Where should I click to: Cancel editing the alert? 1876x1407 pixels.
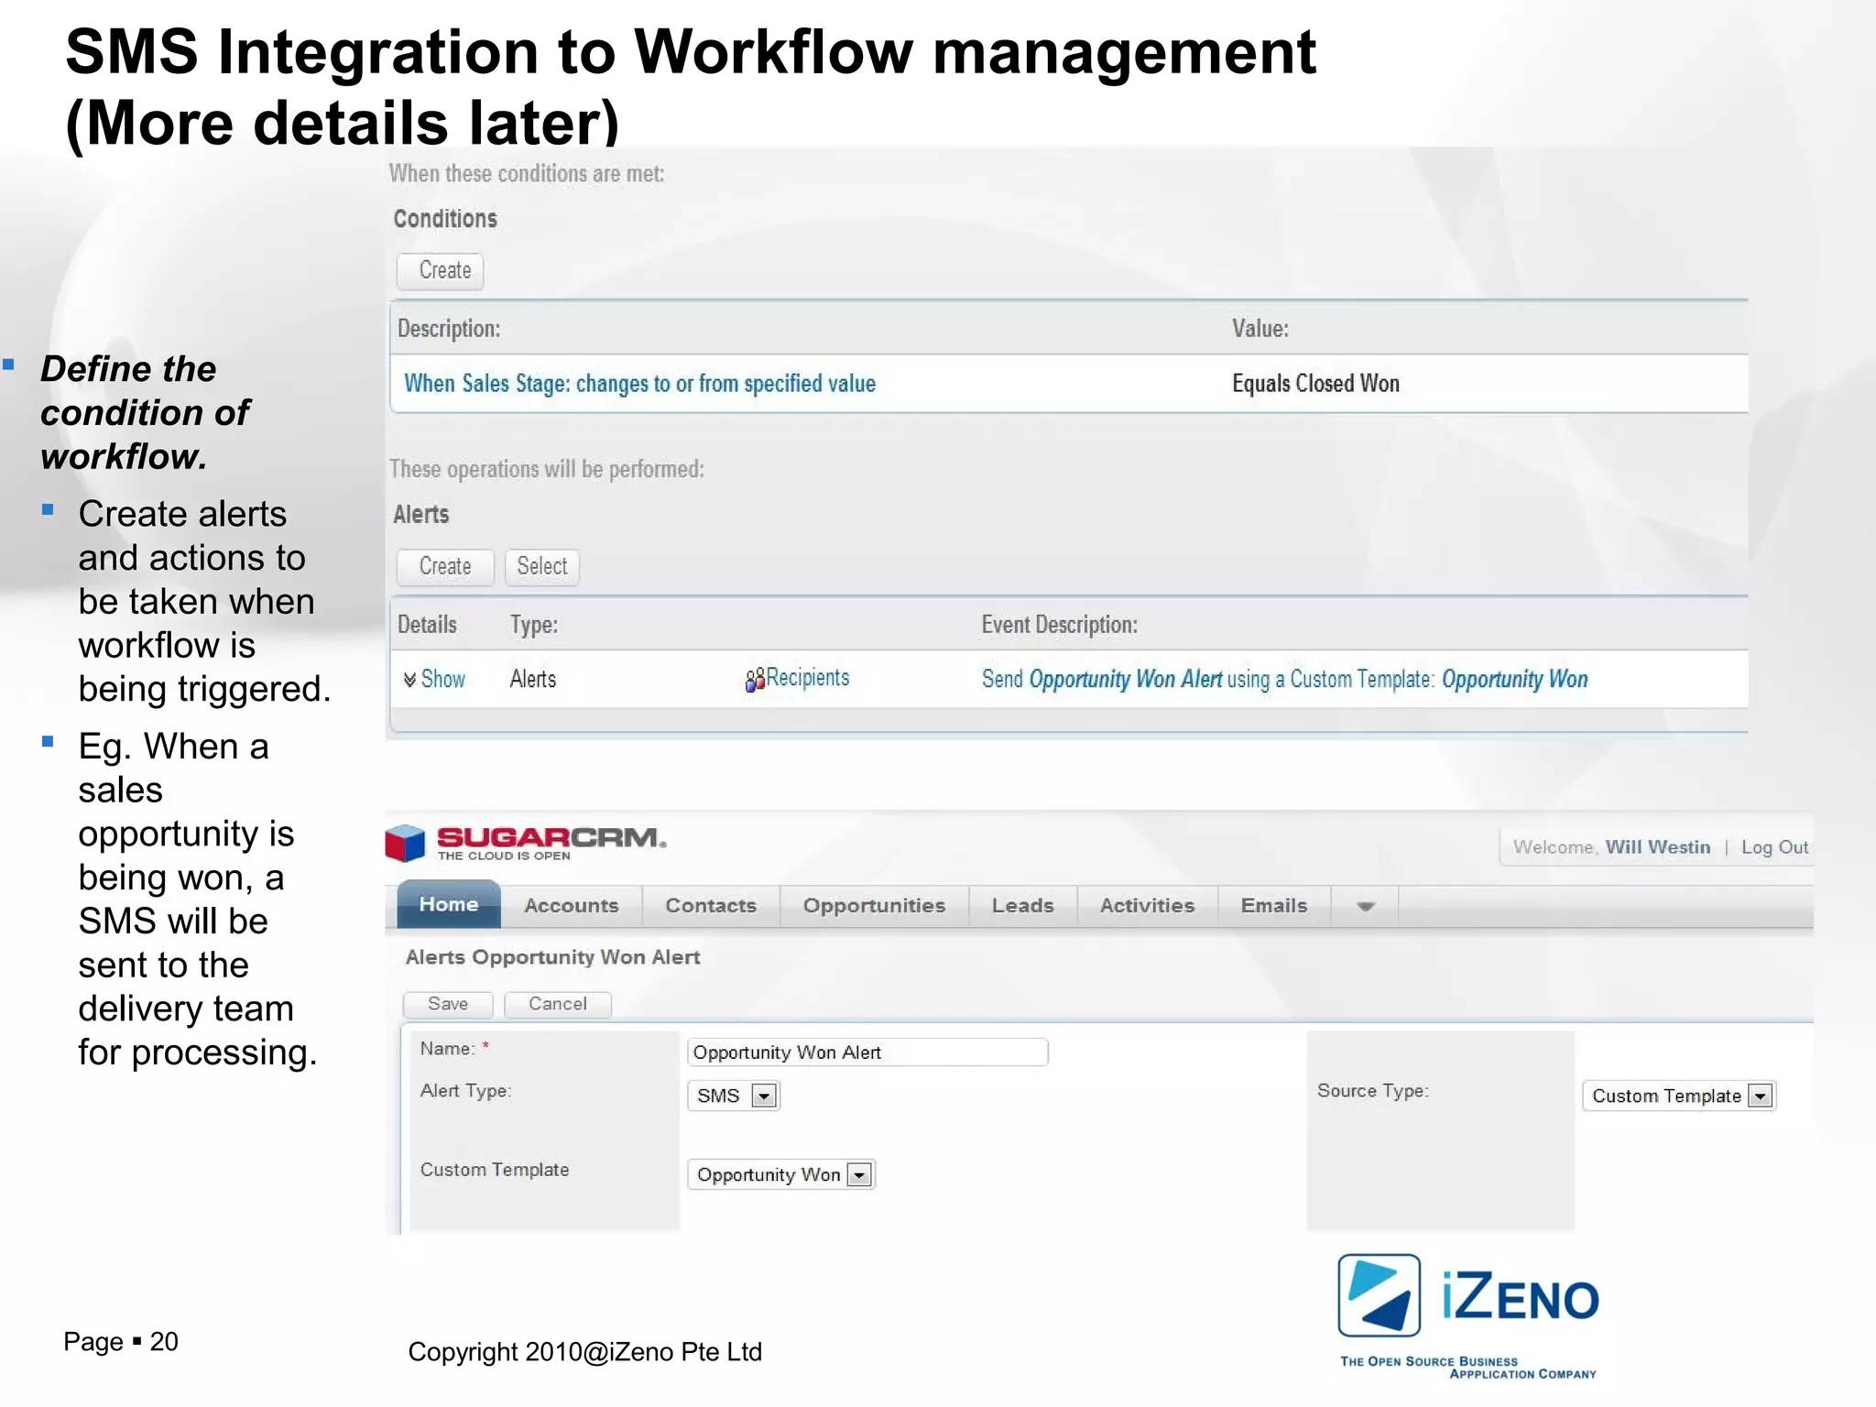558,1004
